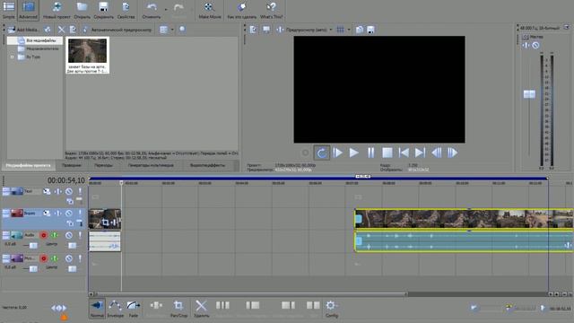The width and height of the screenshot is (574, 323).
Task: Switch to Advanced interface mode
Action: [28, 10]
